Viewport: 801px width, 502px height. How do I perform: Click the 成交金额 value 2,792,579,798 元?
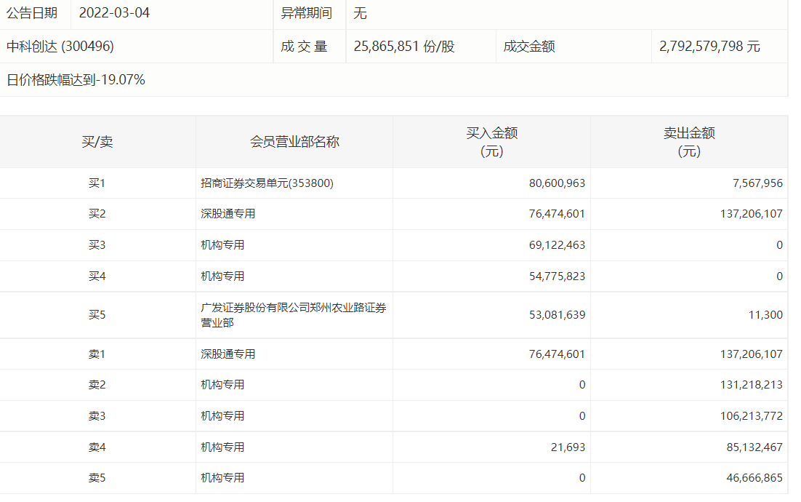click(709, 47)
